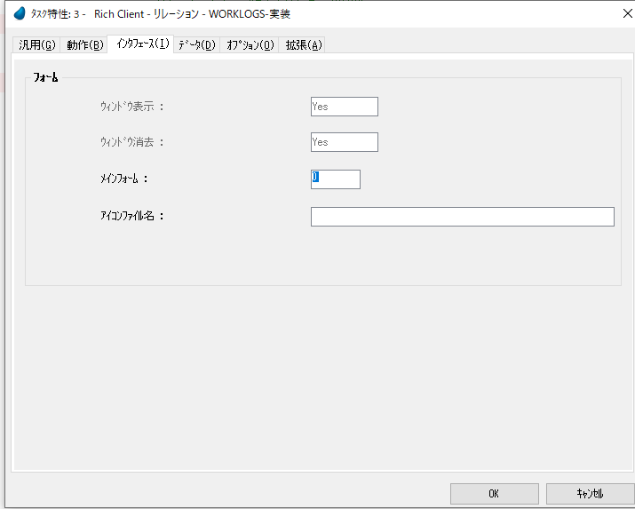Switch to the オプション(O) tab

(250, 44)
